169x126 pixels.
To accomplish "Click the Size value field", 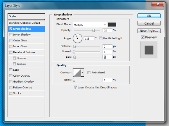I will pos(107,57).
